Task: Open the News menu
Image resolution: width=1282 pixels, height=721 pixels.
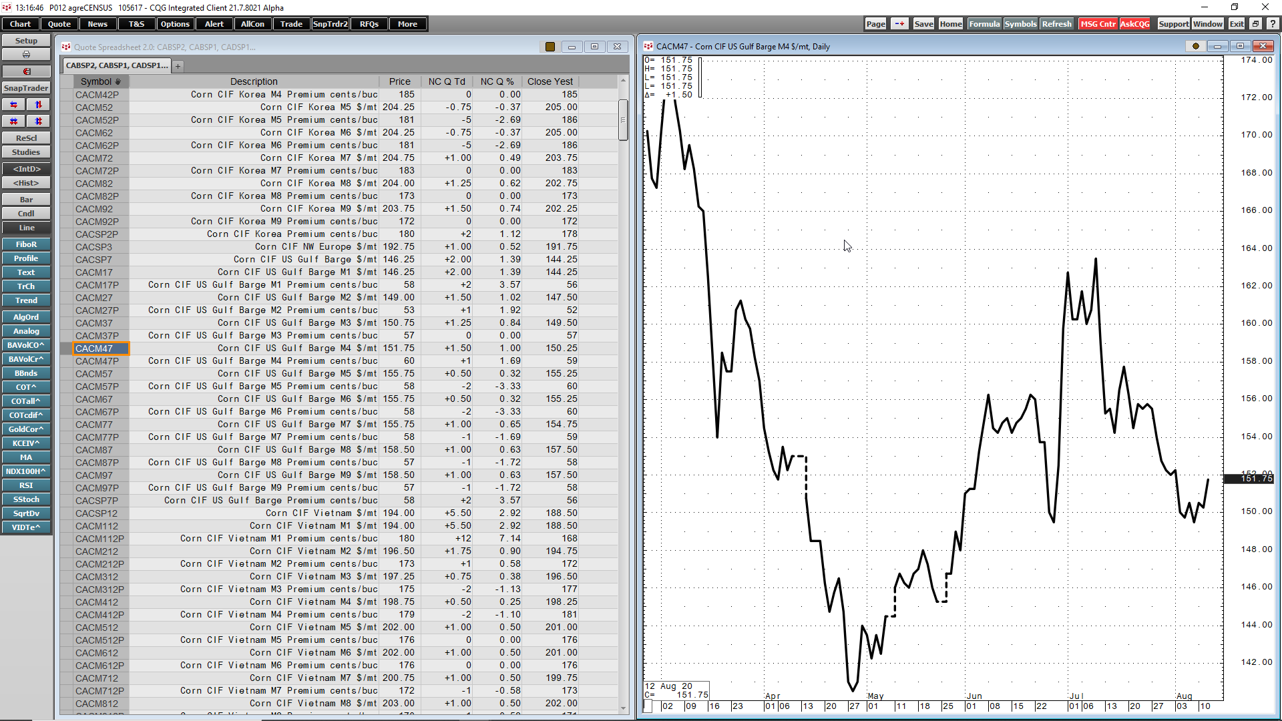Action: coord(97,23)
